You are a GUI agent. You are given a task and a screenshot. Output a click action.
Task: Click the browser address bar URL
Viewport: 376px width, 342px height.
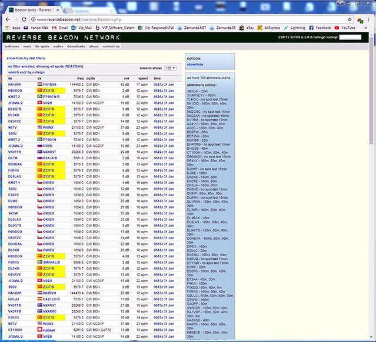tap(88, 19)
